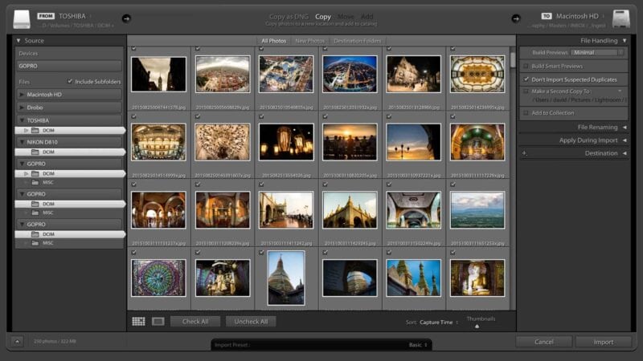Click the plus icon on Destination panel
643x361 pixels.
pos(525,153)
